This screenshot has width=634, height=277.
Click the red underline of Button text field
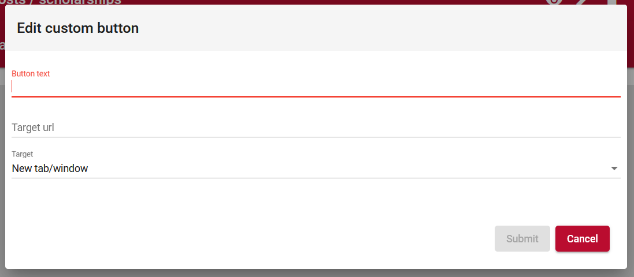coord(316,96)
